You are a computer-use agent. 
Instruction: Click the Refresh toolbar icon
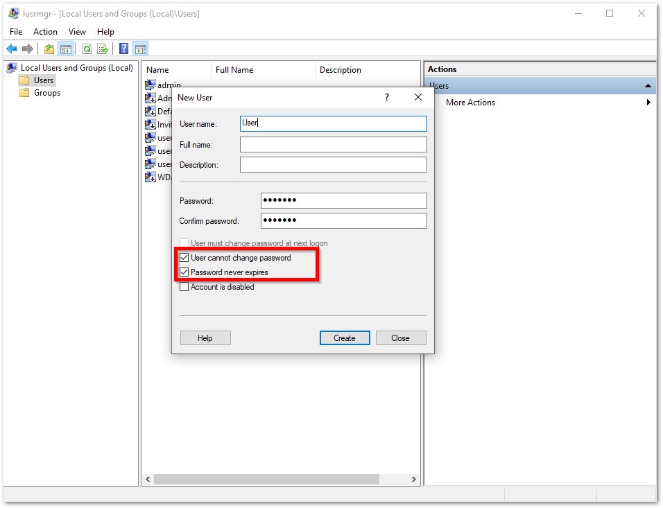coord(87,49)
